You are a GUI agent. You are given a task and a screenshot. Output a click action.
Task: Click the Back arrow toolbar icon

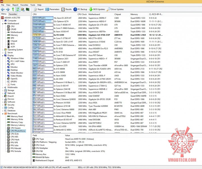click(3, 9)
